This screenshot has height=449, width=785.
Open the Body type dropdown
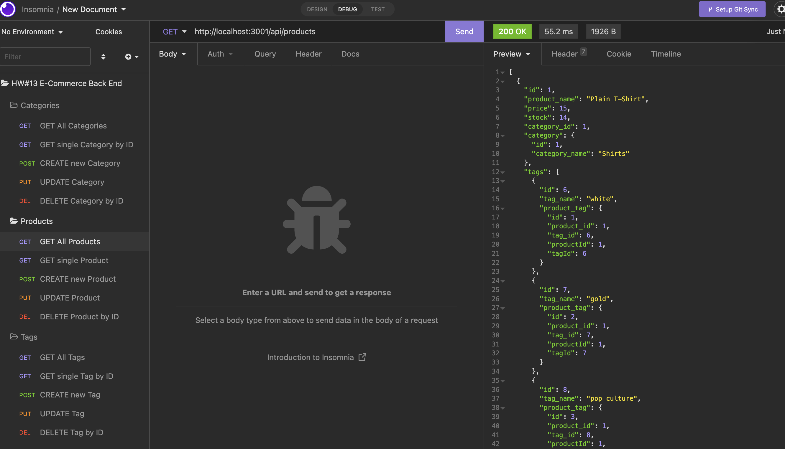pos(172,54)
